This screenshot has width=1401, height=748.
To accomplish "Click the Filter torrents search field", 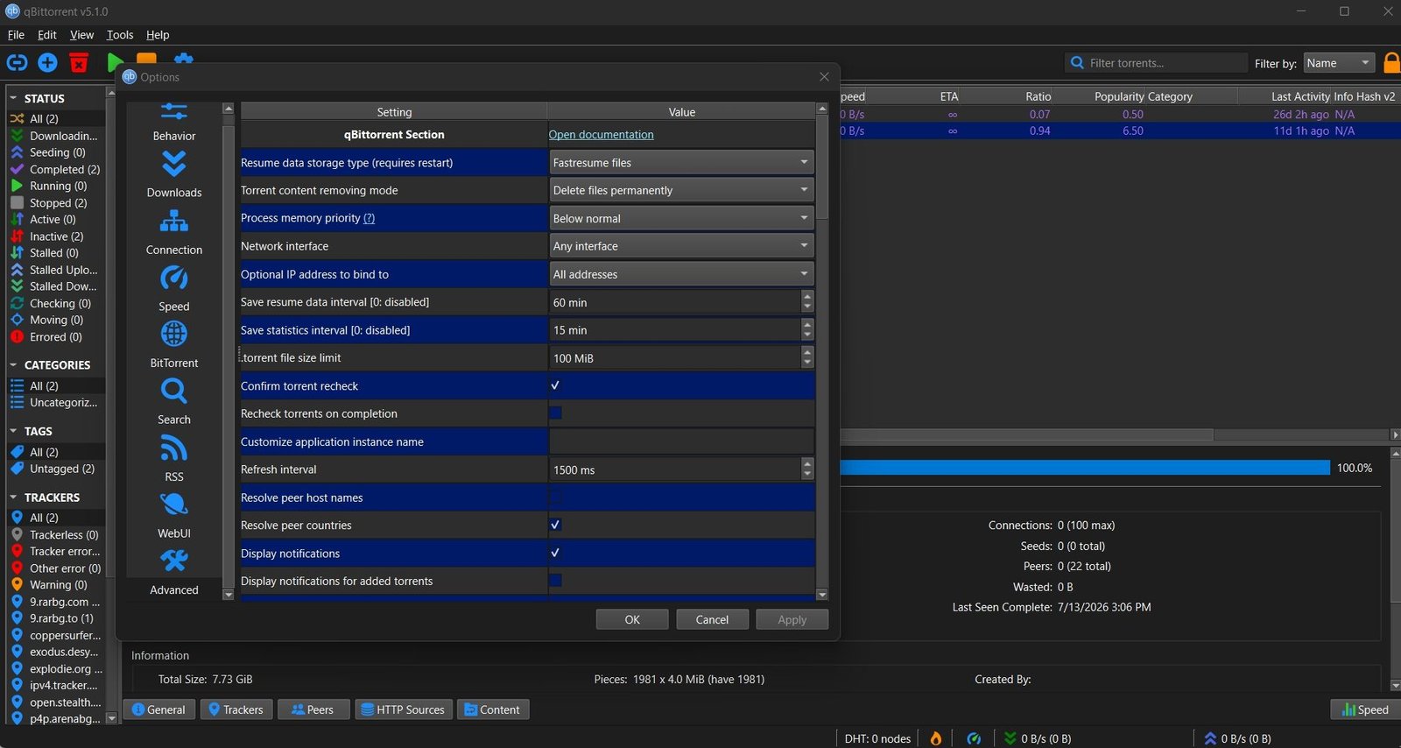I will pyautogui.click(x=1156, y=63).
